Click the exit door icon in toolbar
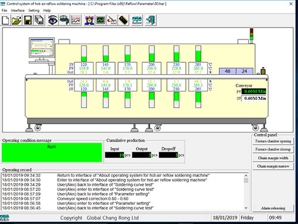This screenshot has height=224, width=298. click(150, 20)
